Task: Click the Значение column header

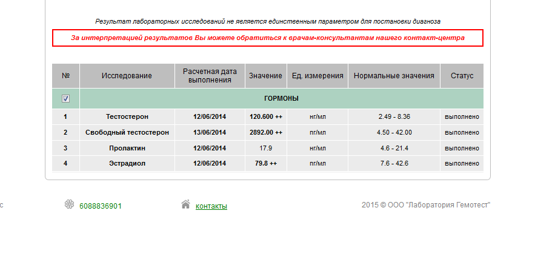Action: (x=265, y=76)
